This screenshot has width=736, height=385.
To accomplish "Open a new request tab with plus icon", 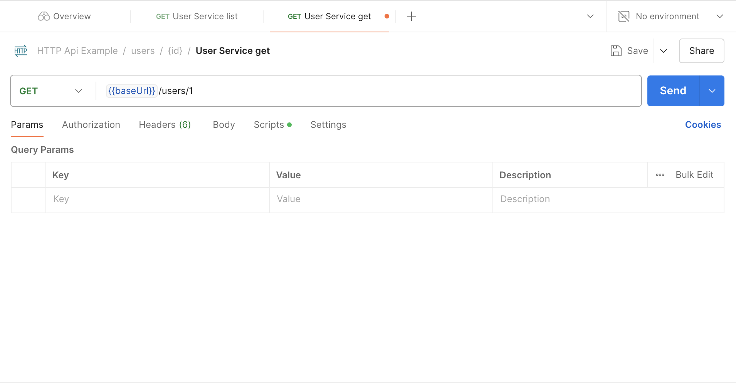I will coord(411,16).
